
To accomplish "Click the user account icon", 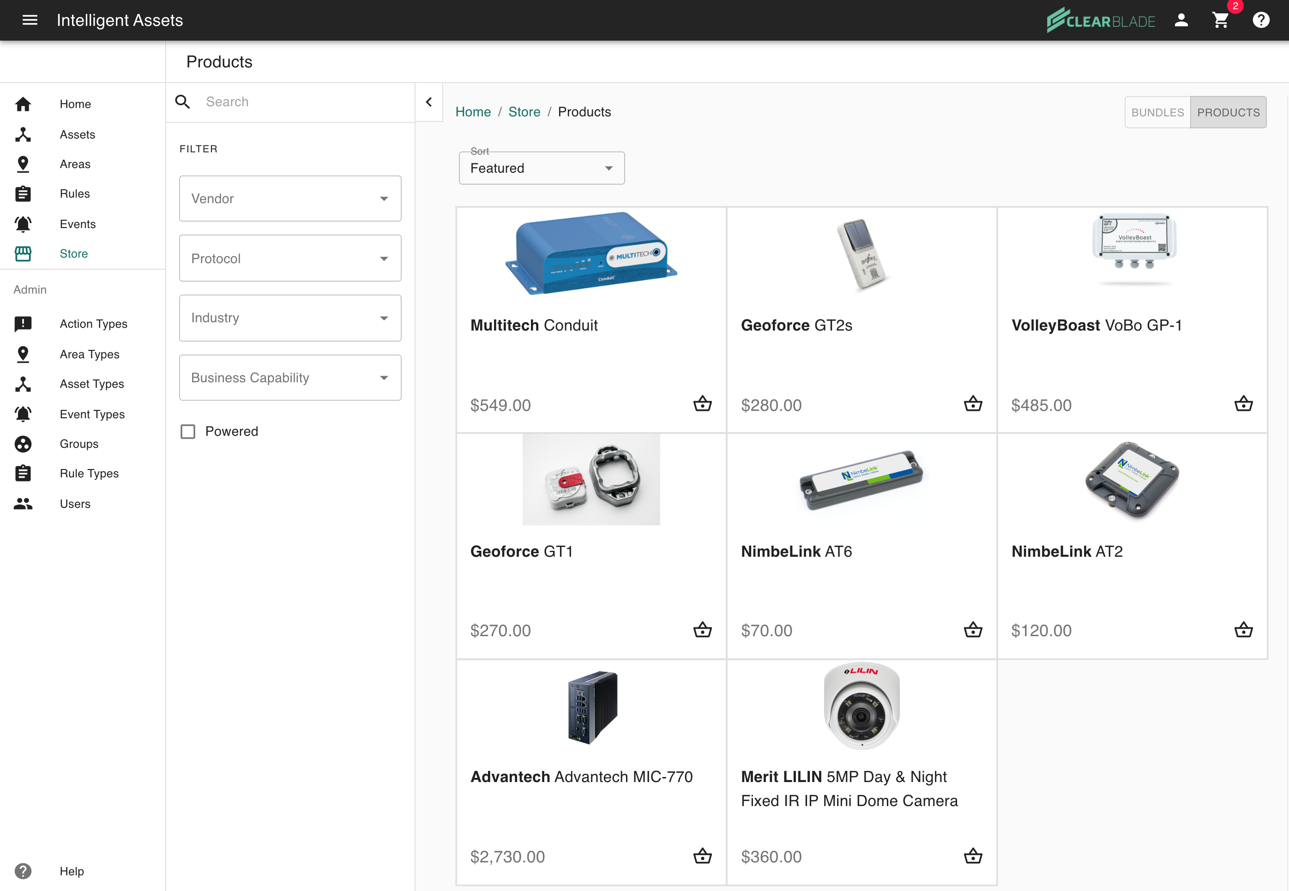I will [x=1181, y=20].
